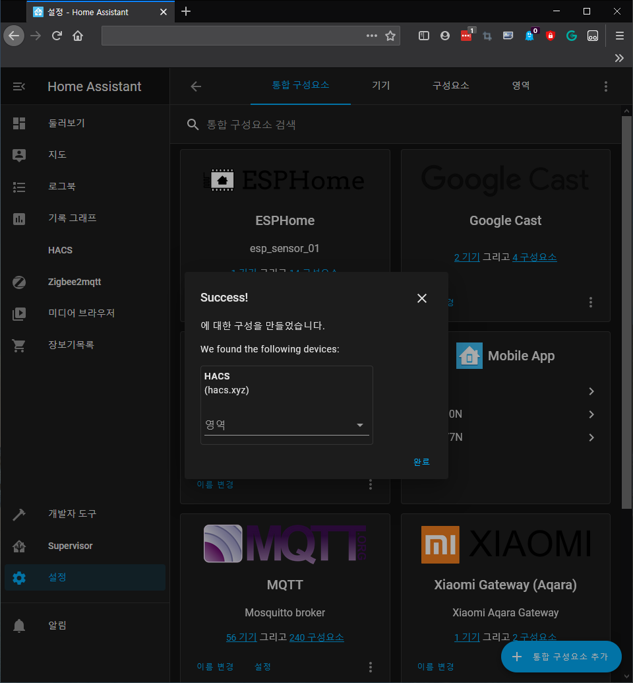Click Xiaomi Aqara Gateway subtitle text
633x683 pixels.
click(506, 613)
